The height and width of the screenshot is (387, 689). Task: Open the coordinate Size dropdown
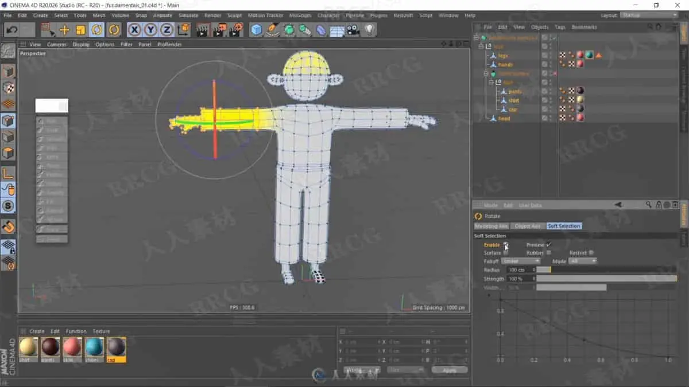pyautogui.click(x=405, y=370)
